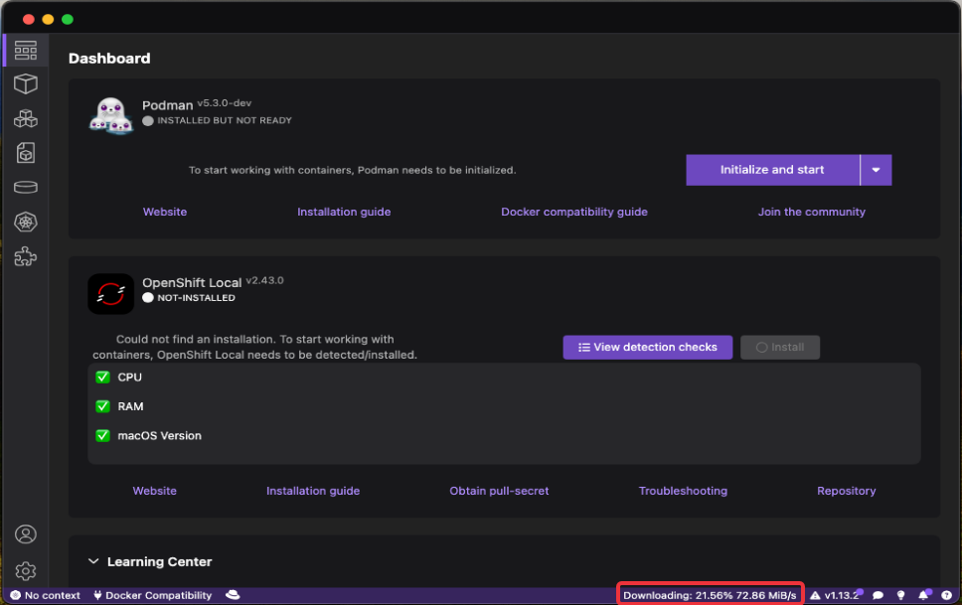Click the OpenShift Local Install button
962x605 pixels.
point(780,348)
